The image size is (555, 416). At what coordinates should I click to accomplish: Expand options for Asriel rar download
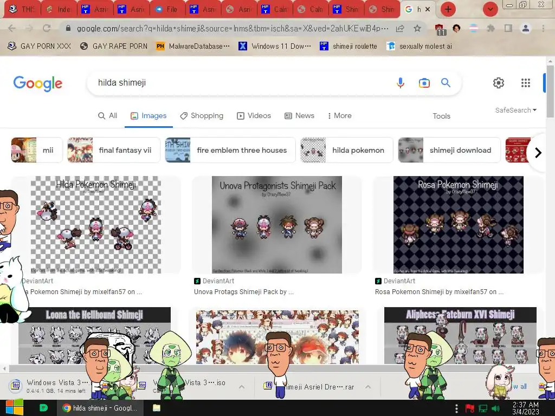(x=368, y=387)
